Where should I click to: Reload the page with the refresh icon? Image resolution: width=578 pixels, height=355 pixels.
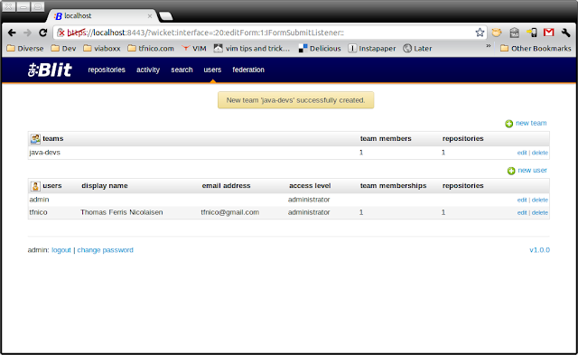[x=42, y=33]
